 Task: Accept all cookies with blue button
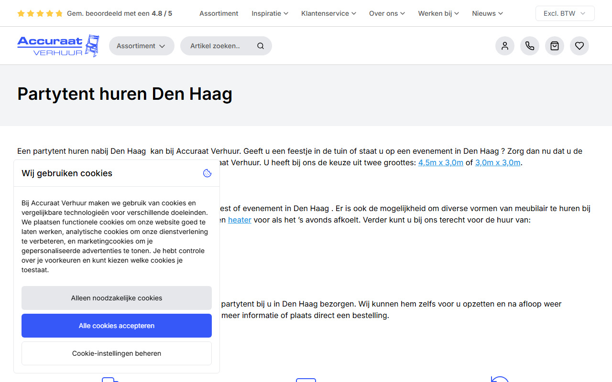117,326
